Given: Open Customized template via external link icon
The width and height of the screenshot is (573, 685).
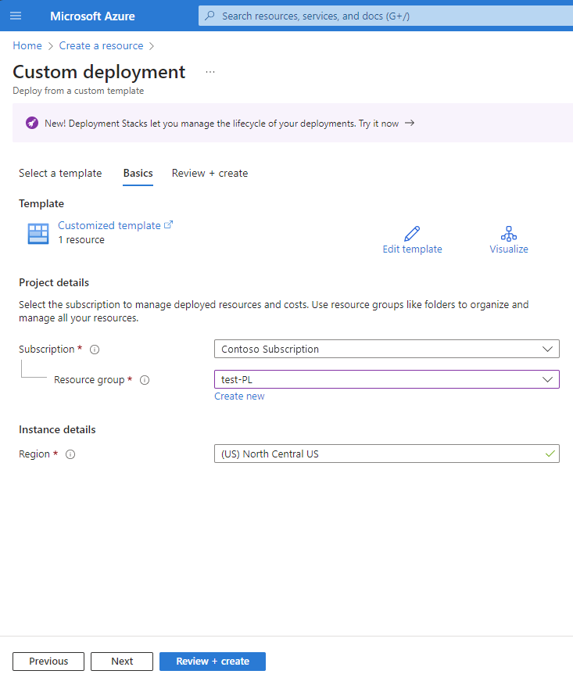Looking at the screenshot, I should pos(169,224).
